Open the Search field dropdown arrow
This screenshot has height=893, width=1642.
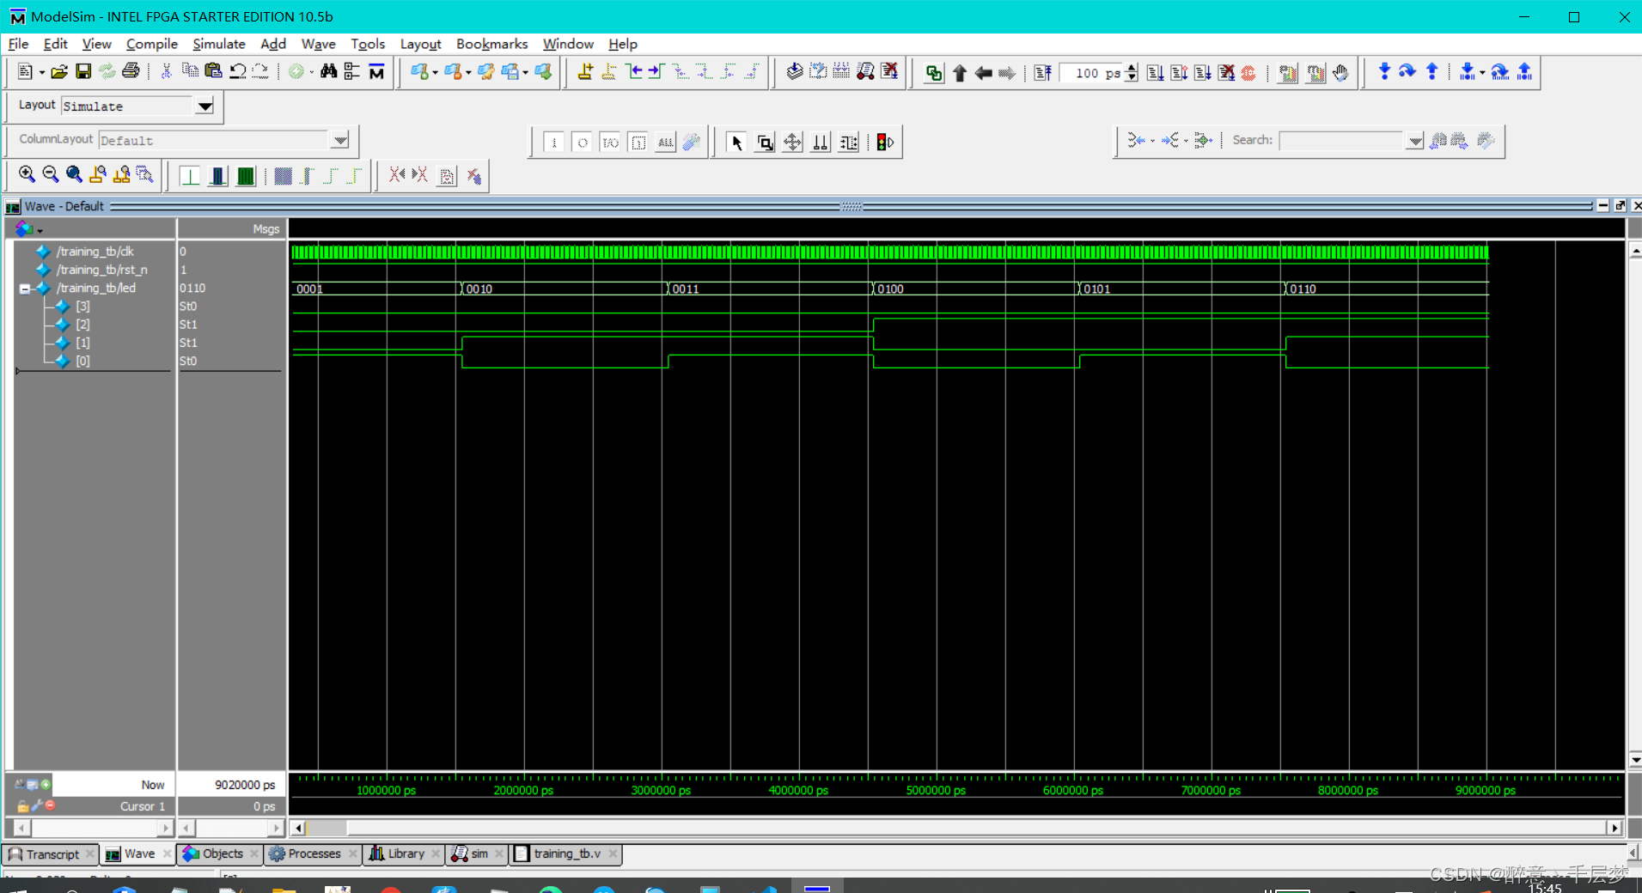[x=1414, y=141]
